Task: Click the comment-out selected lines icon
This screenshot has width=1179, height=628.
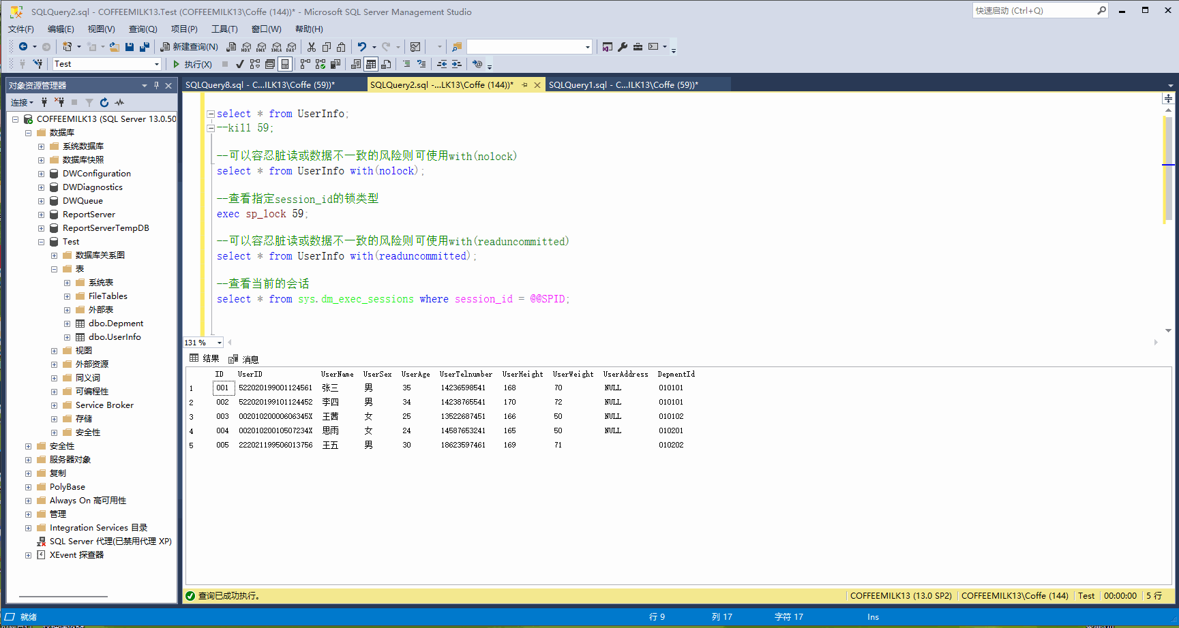Action: (x=406, y=63)
